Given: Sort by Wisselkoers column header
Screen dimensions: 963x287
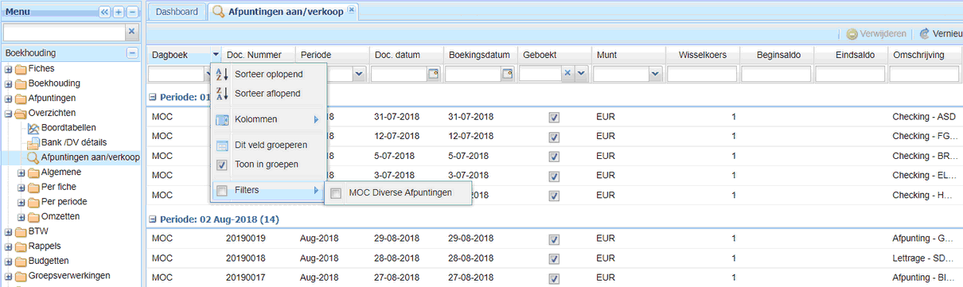Looking at the screenshot, I should 702,55.
